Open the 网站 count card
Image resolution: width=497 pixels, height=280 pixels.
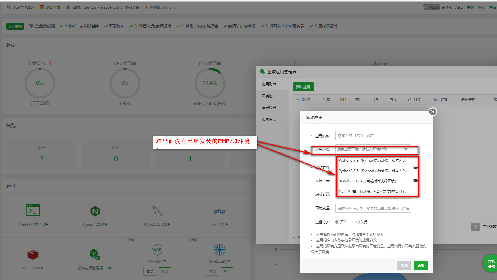42,154
